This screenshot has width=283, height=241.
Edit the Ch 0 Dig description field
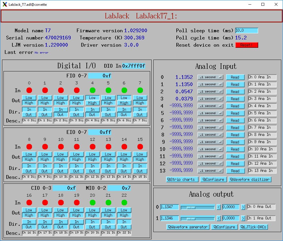[x=29, y=120]
